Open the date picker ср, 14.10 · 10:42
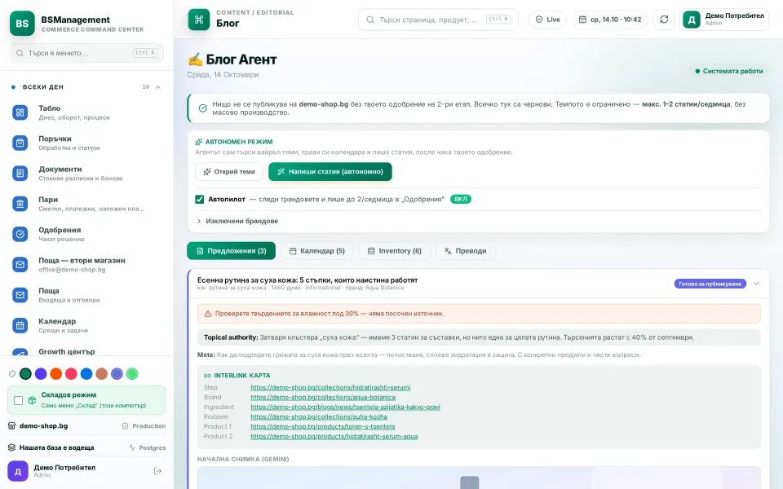 610,20
